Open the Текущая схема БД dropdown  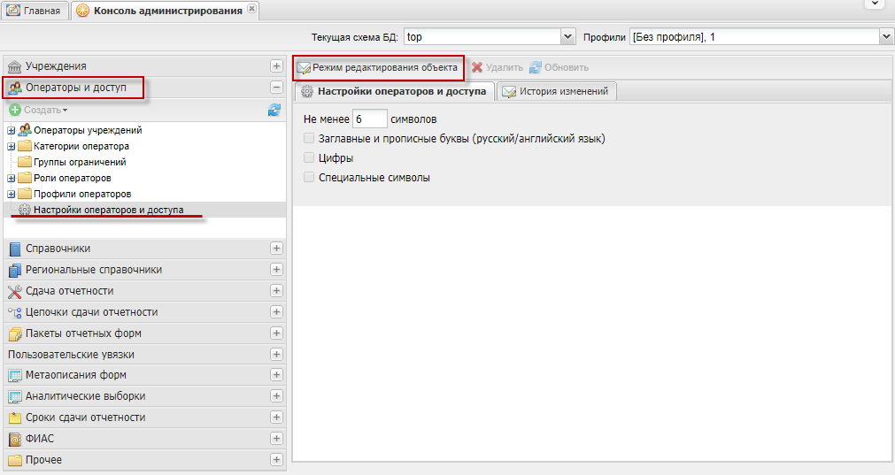pyautogui.click(x=568, y=37)
